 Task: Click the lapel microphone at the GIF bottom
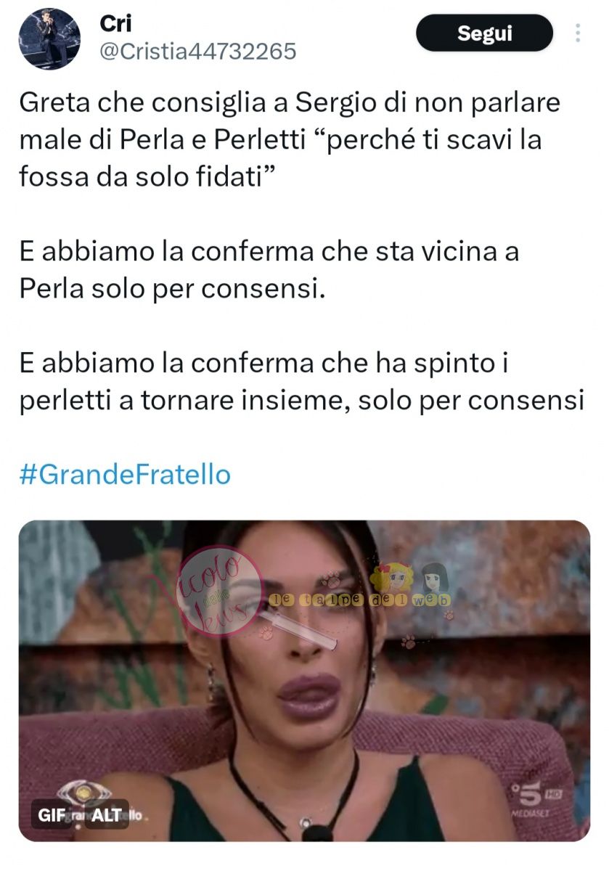pyautogui.click(x=317, y=831)
